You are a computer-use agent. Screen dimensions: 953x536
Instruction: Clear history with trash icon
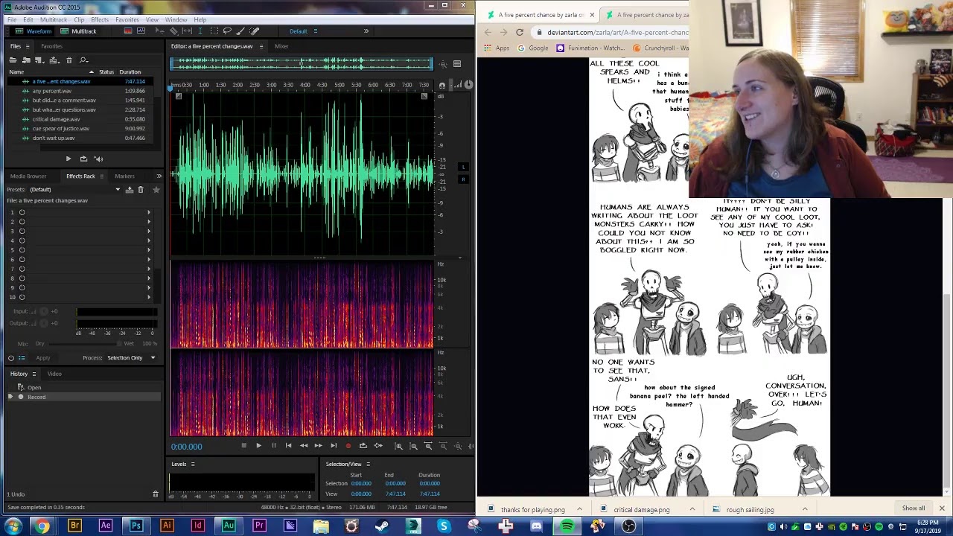(x=155, y=494)
